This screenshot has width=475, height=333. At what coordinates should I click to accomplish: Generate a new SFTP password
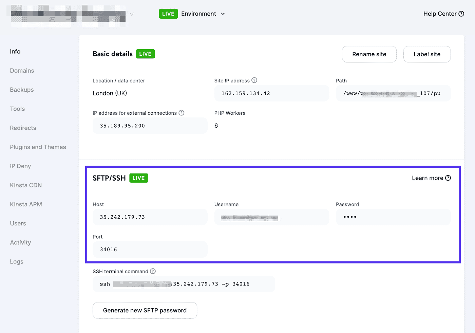click(145, 310)
